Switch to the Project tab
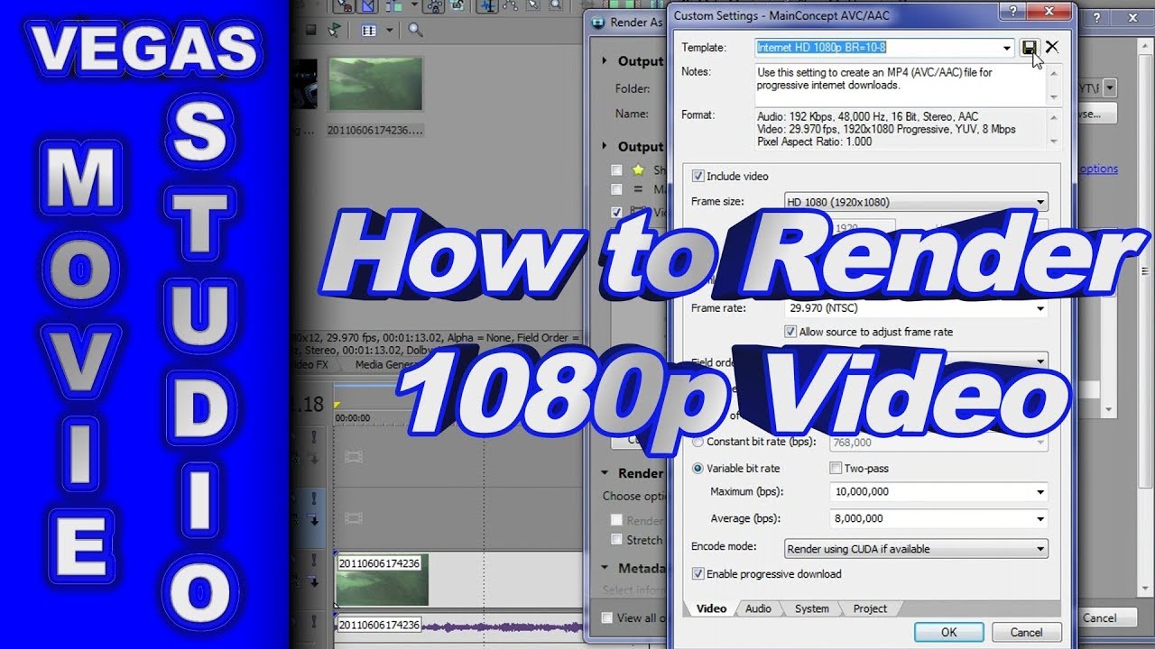The width and height of the screenshot is (1155, 649). [870, 608]
